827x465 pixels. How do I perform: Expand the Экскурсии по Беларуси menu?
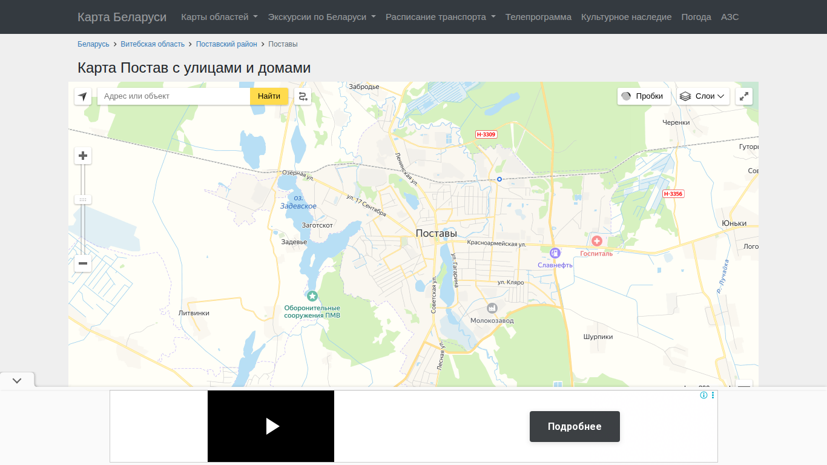322,17
